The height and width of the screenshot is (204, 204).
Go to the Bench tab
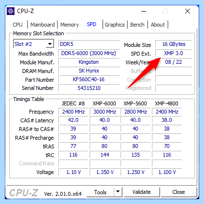[137, 25]
